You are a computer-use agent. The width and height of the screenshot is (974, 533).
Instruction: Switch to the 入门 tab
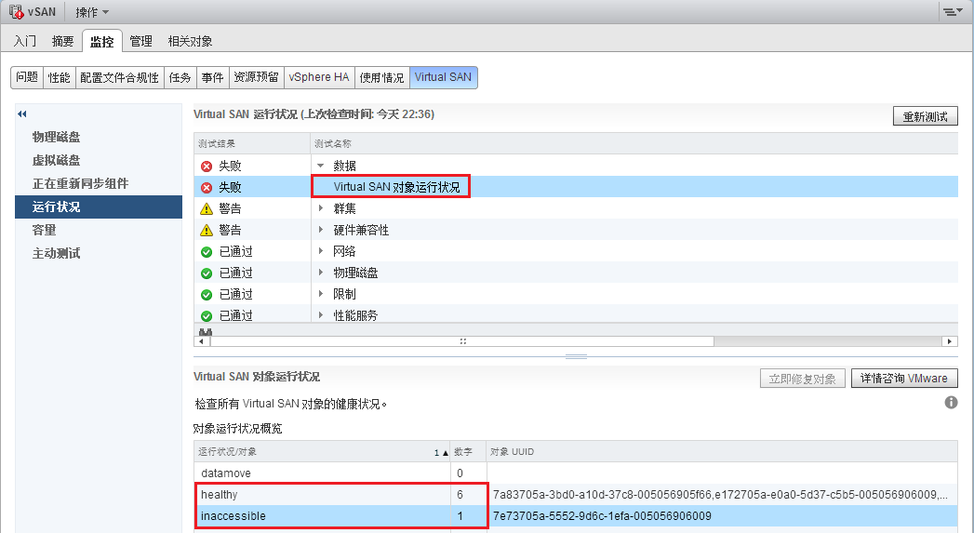point(25,41)
